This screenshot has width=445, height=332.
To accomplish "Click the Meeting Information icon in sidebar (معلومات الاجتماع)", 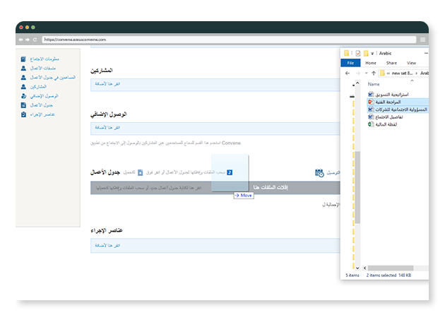I will (x=23, y=59).
